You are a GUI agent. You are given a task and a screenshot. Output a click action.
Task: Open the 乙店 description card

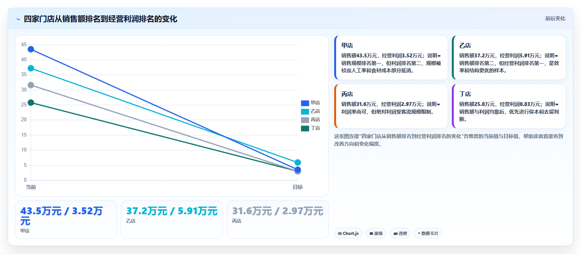(x=509, y=58)
